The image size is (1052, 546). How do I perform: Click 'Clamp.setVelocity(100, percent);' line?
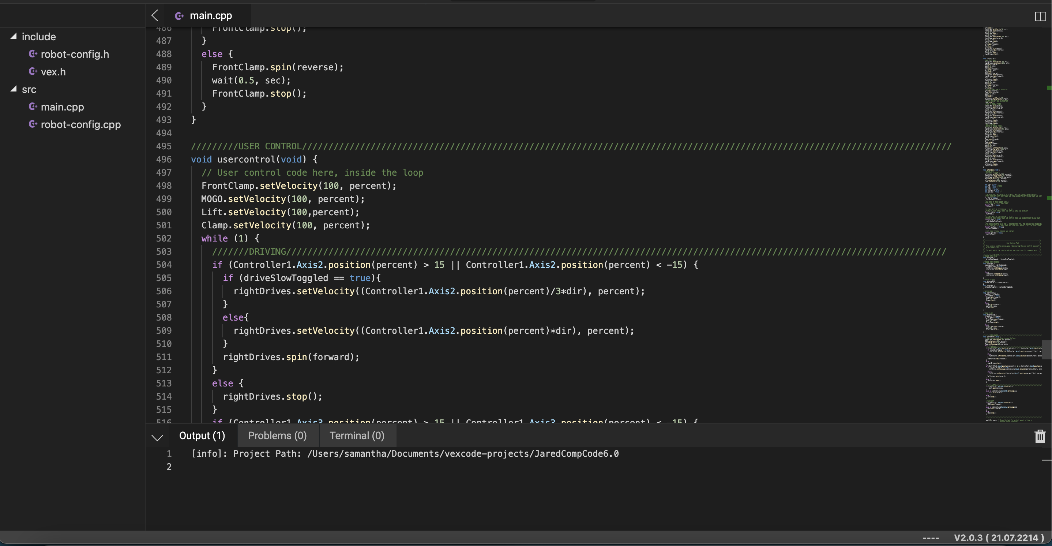click(x=285, y=225)
